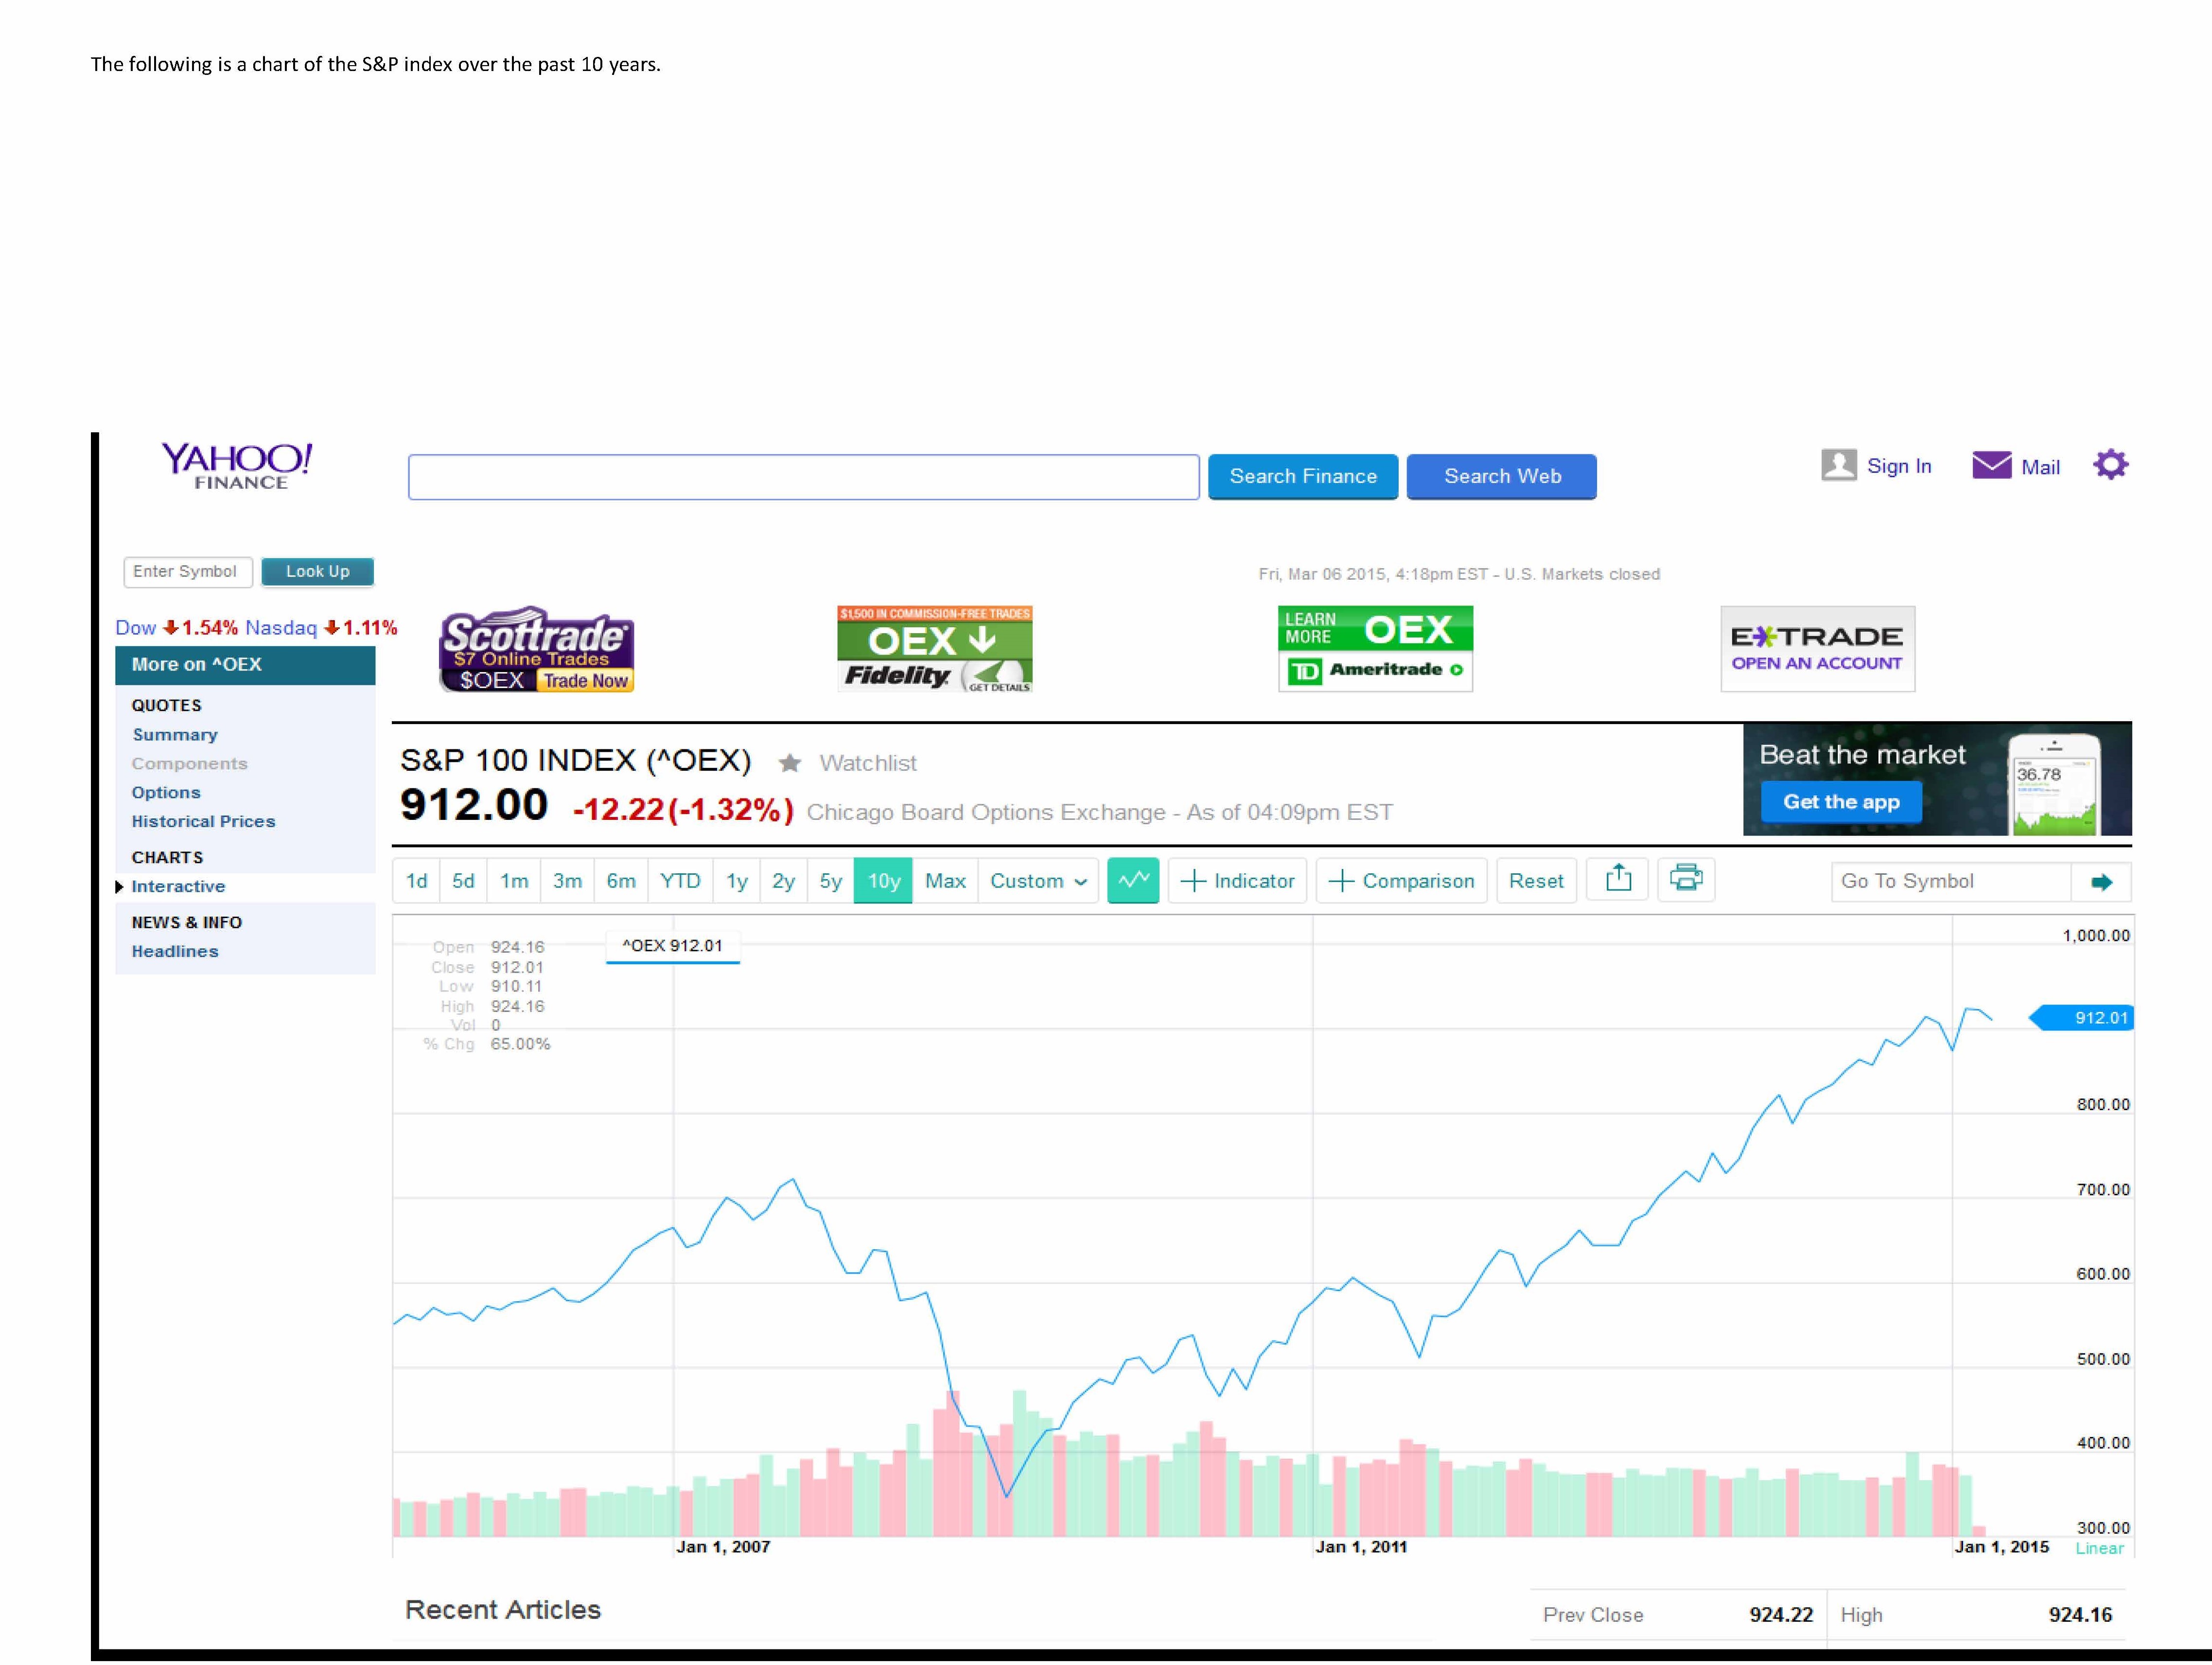This screenshot has height=1665, width=2212.
Task: Click the Go To Symbol arrow
Action: 2101,882
